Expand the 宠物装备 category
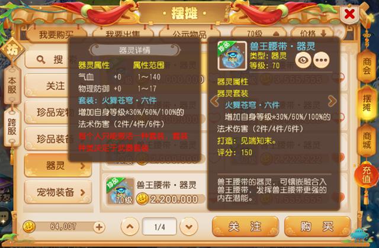 tap(58, 192)
